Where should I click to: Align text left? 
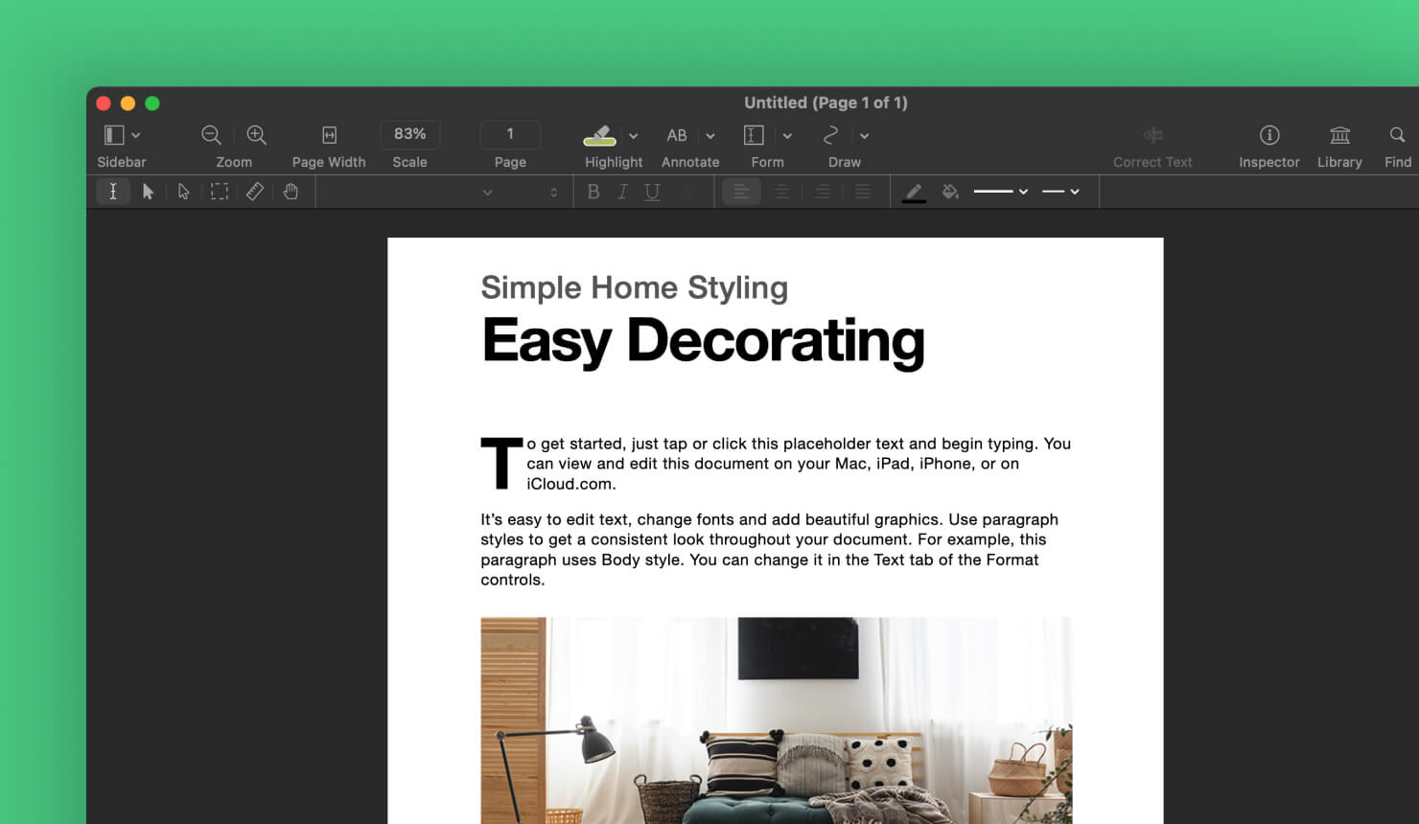tap(741, 192)
